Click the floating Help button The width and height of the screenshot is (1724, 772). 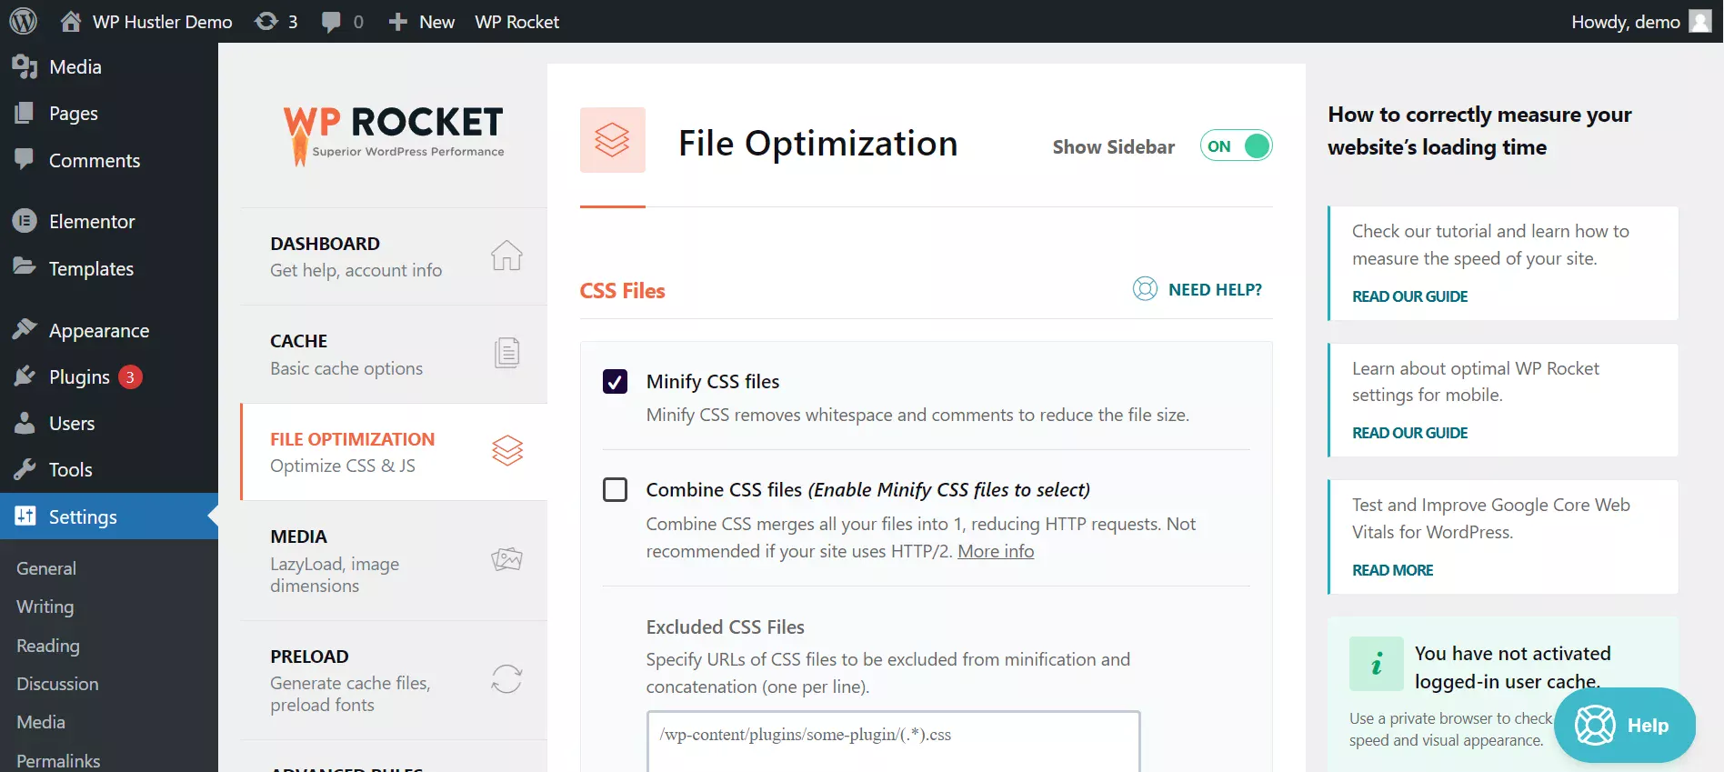tap(1625, 725)
